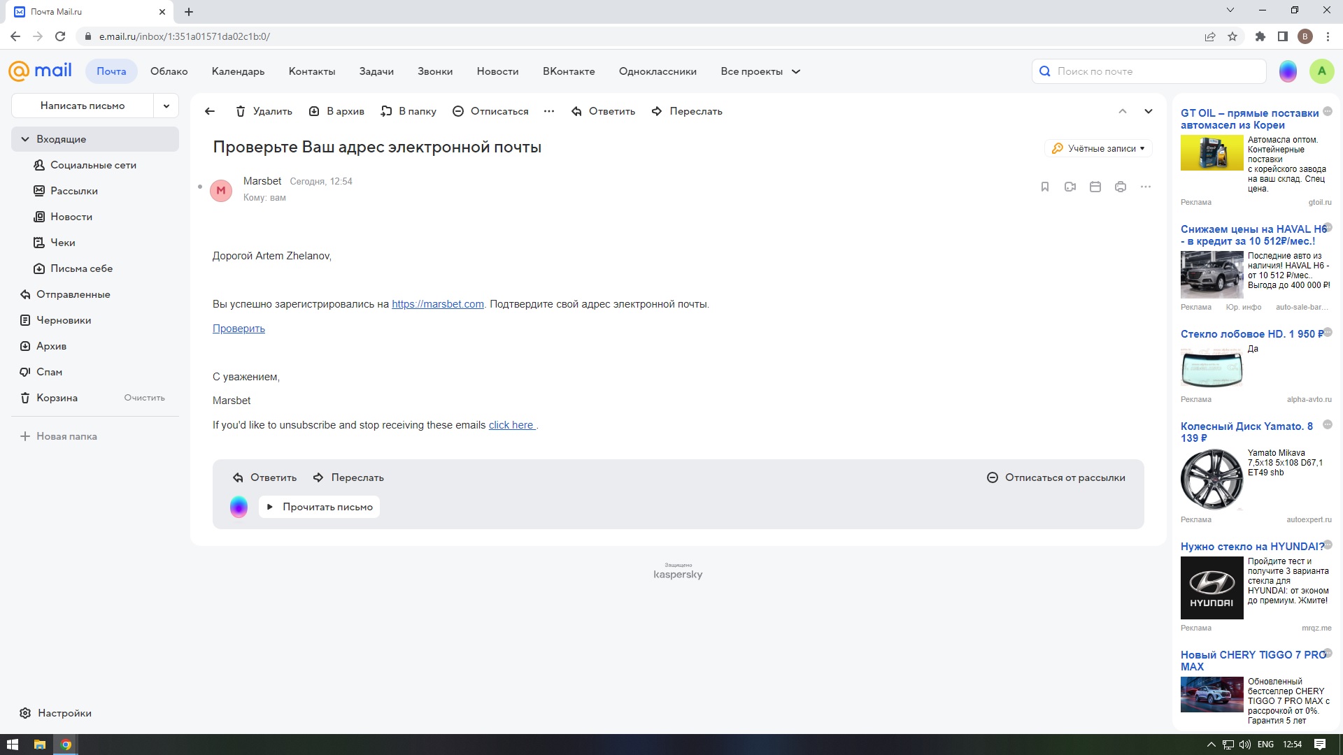Click the back arrow above the email
Screen dimensions: 1343x755
click(210, 111)
